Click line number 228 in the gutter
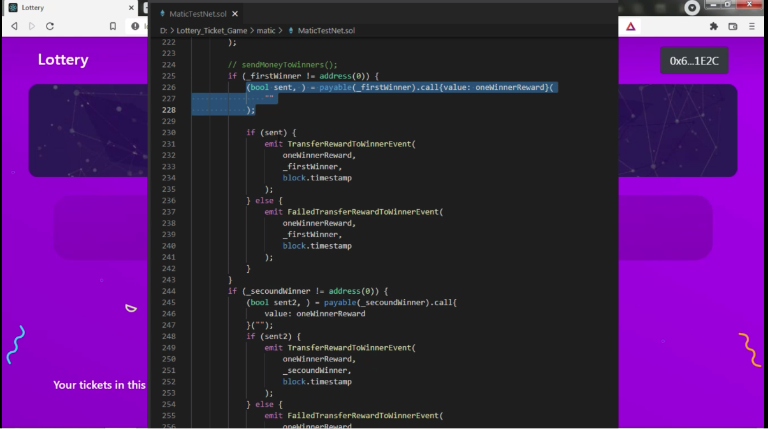Screen dimensions: 768x429 (168, 110)
